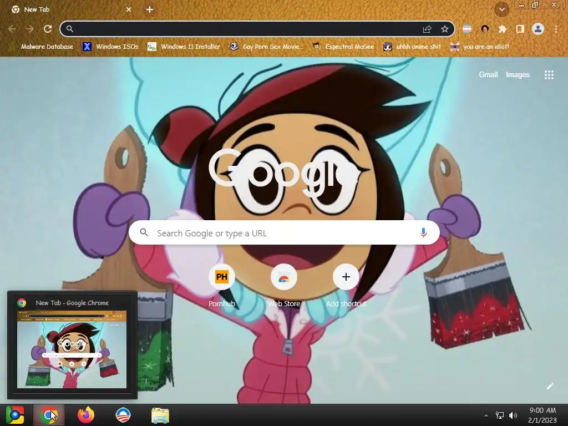Screen dimensions: 568x426
Task: Open a new tab with plus button
Action: tap(150, 9)
